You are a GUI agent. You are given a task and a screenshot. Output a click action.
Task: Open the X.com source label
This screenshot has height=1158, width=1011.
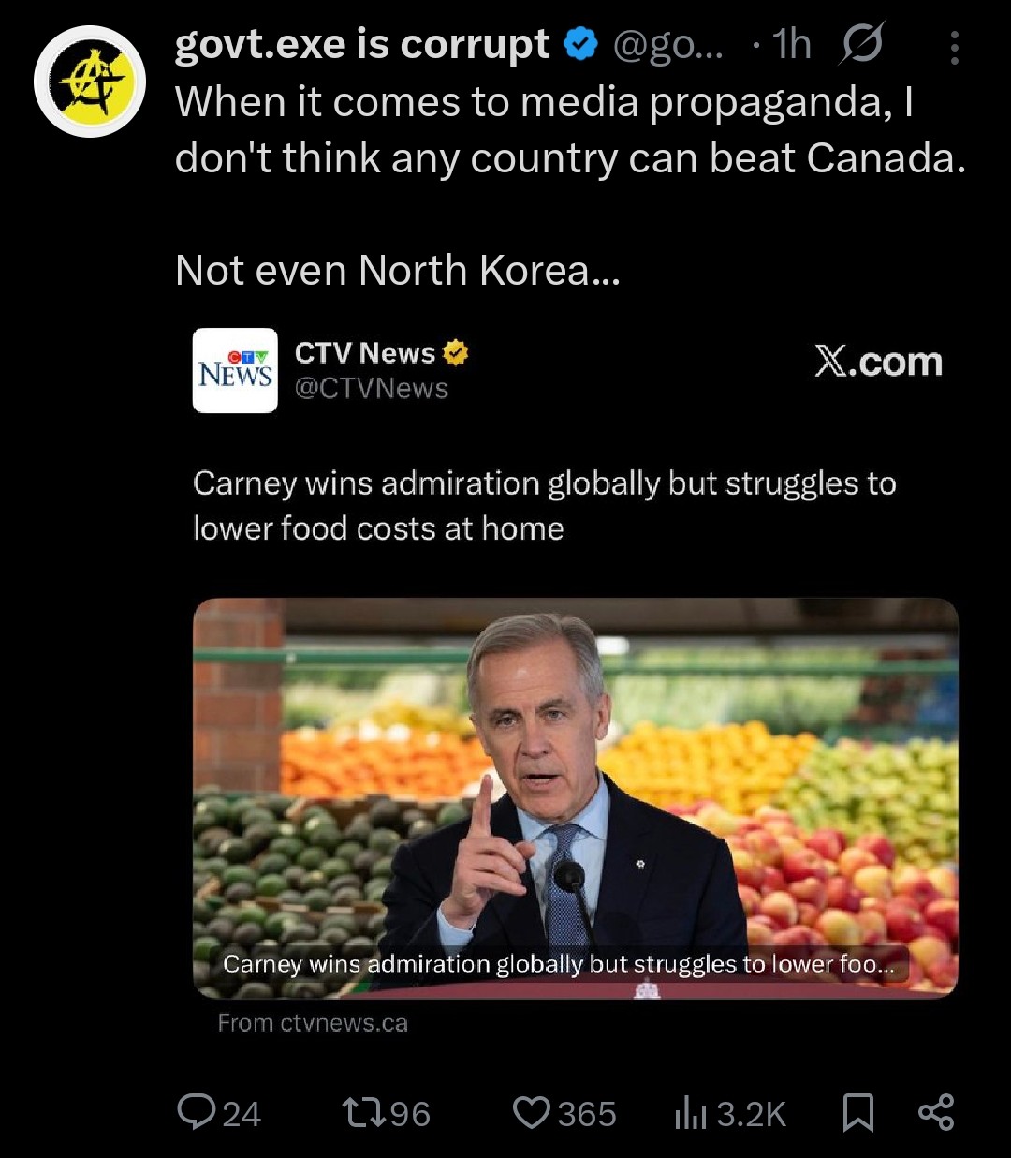[878, 362]
